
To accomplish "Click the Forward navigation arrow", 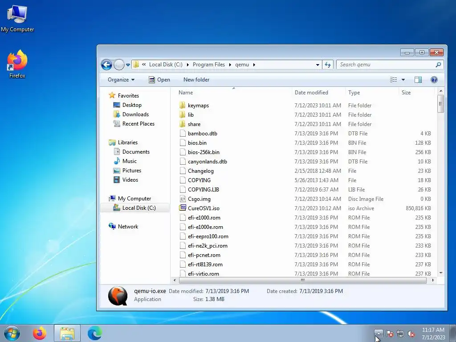I will click(118, 65).
